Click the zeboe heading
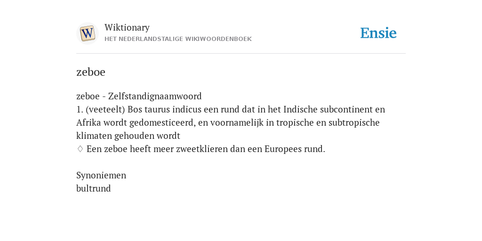This screenshot has height=241, width=482. point(91,72)
